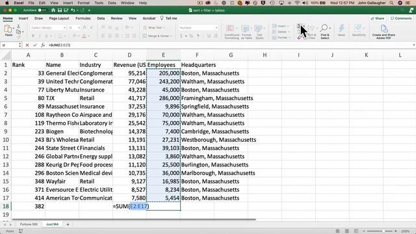Expand the formula bar with the arrow
This screenshot has height=234, width=416.
[413, 45]
